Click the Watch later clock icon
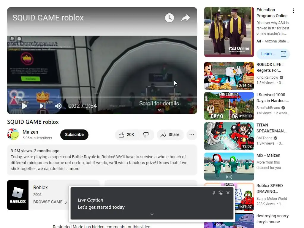 click(170, 18)
